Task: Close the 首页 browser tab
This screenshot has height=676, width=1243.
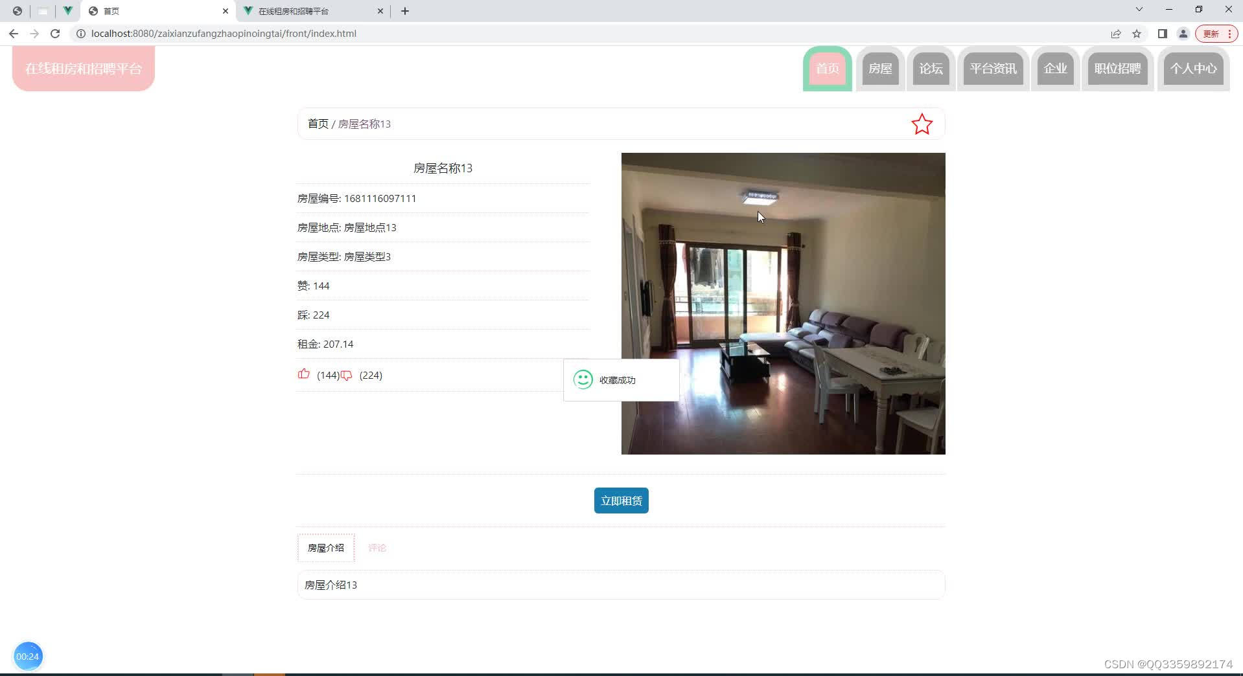Action: (226, 11)
